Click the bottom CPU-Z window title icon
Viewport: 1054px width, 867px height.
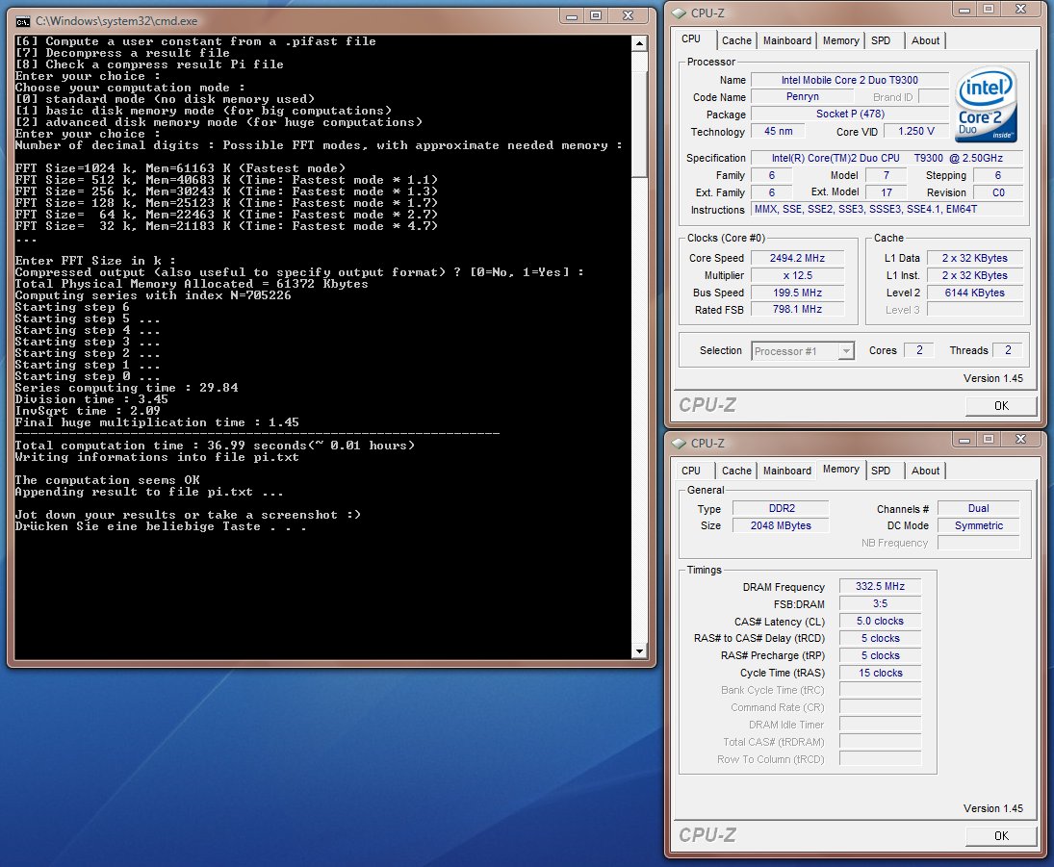click(x=679, y=444)
